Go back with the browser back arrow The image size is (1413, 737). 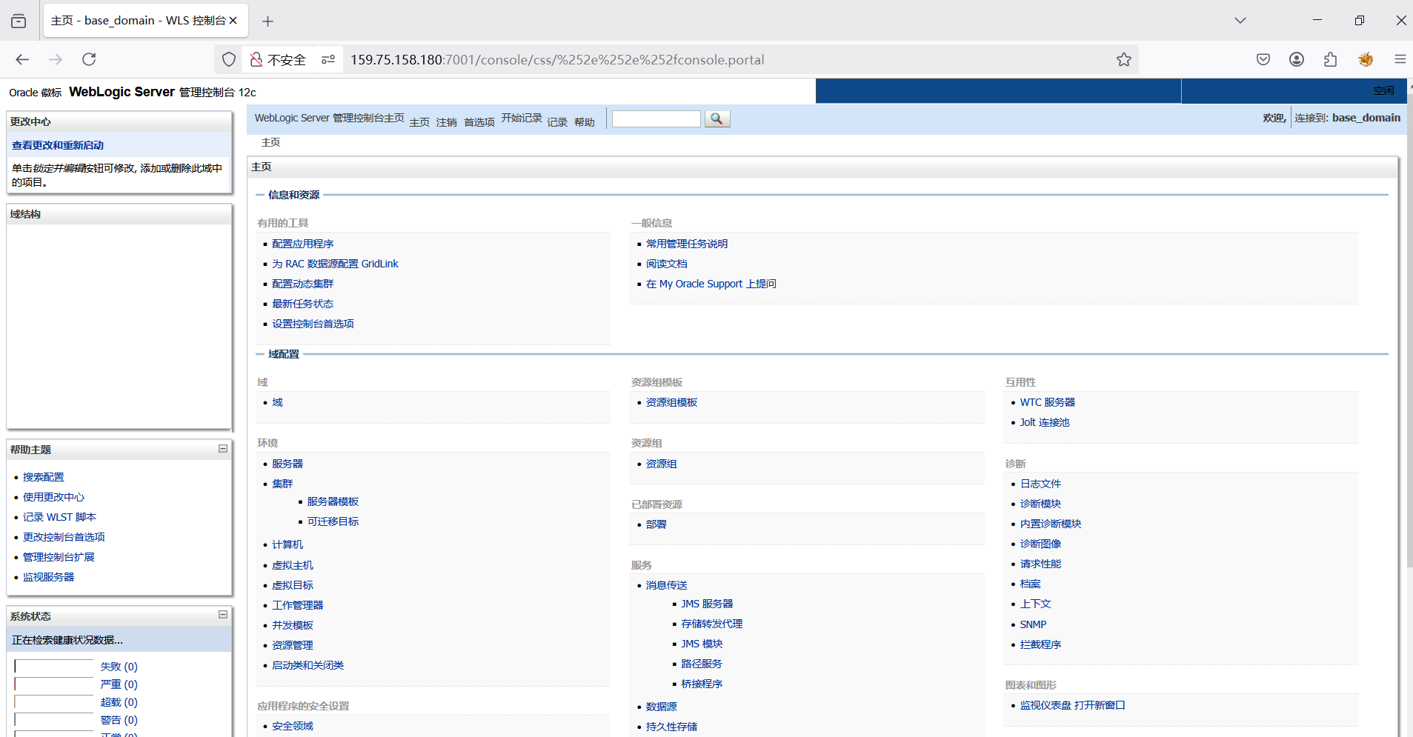(22, 59)
